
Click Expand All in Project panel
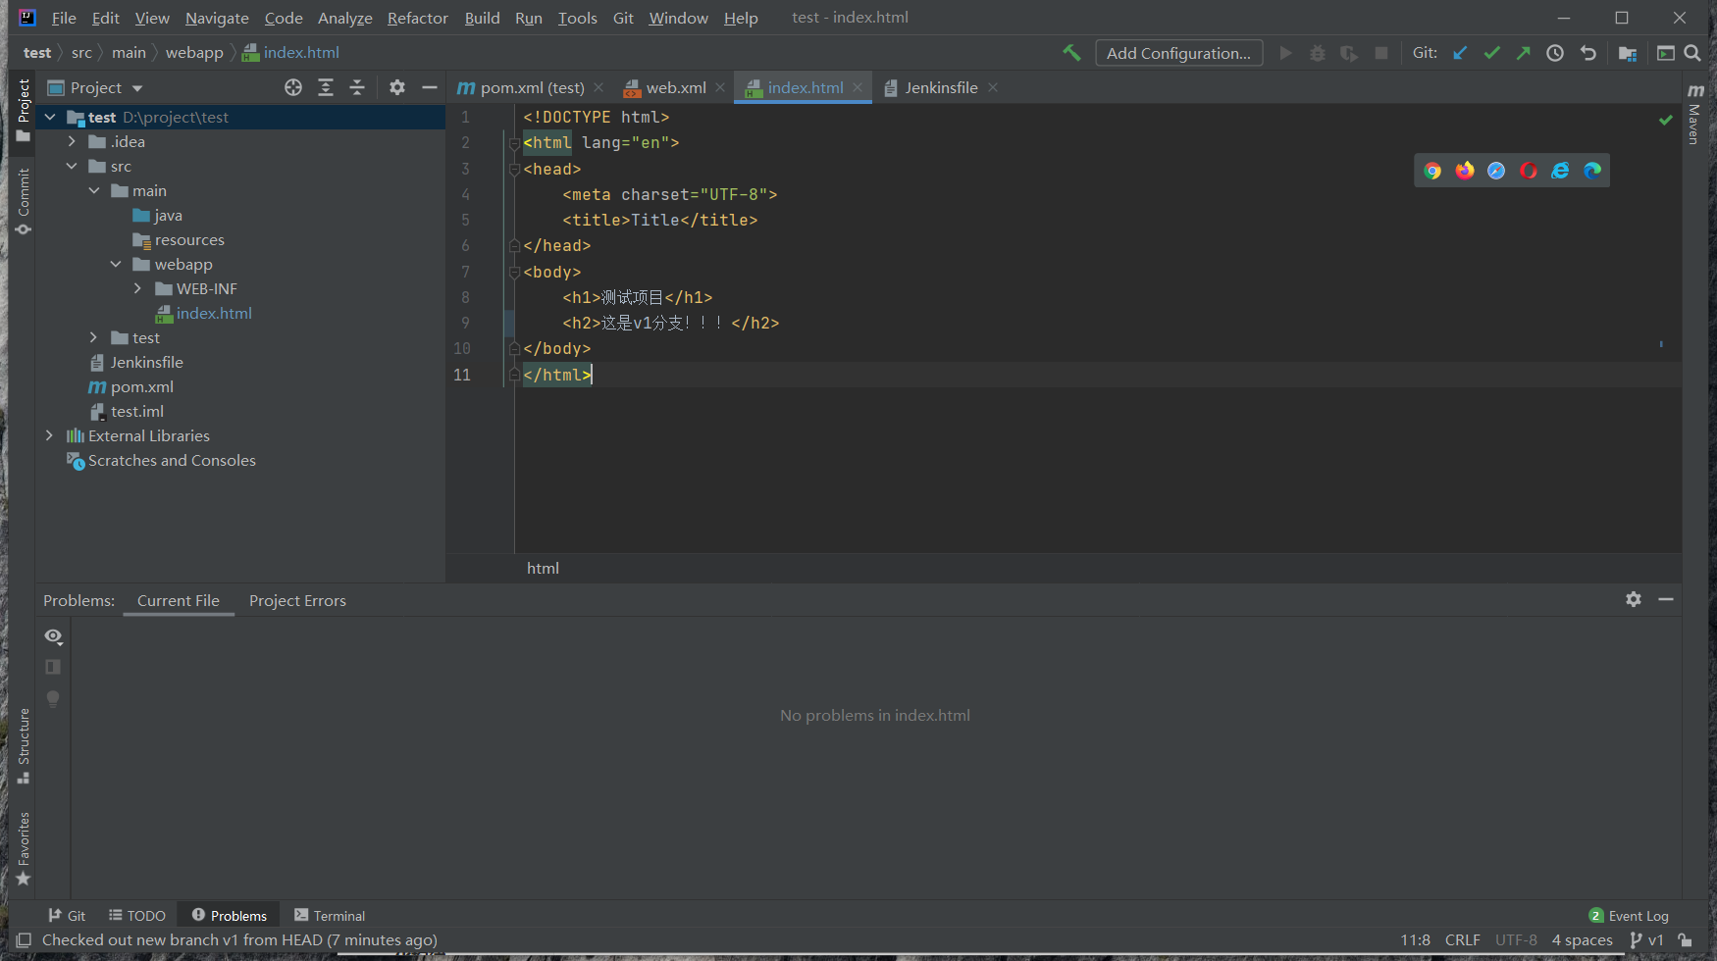[326, 87]
